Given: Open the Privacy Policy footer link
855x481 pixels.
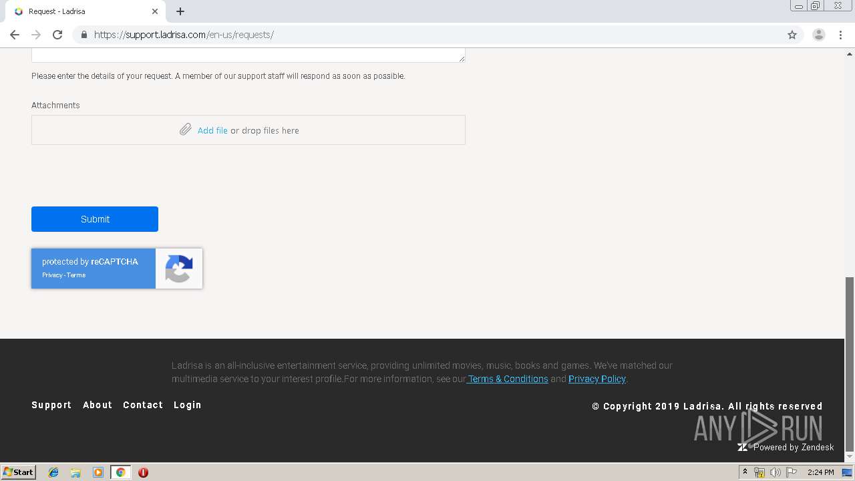Looking at the screenshot, I should coord(597,379).
